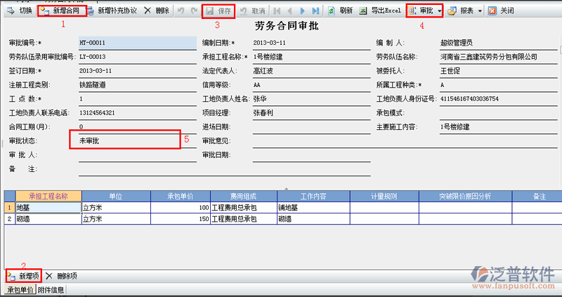This screenshot has width=562, height=297.
Task: Click the 删除 delete X icon
Action: [148, 11]
